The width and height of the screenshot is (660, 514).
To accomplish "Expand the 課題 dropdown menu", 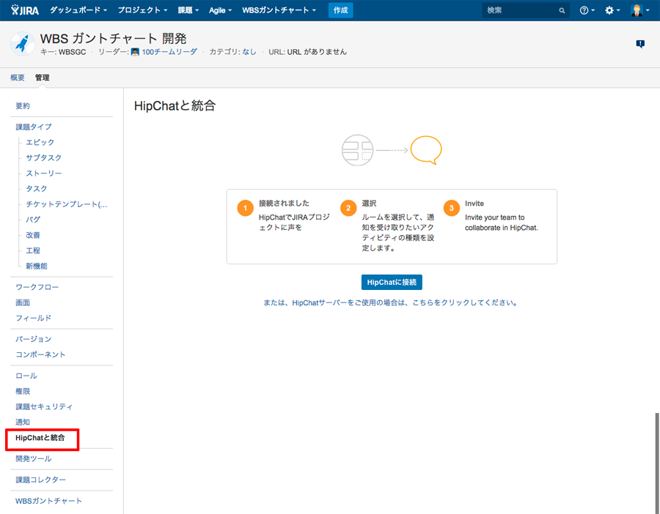I will pyautogui.click(x=188, y=10).
